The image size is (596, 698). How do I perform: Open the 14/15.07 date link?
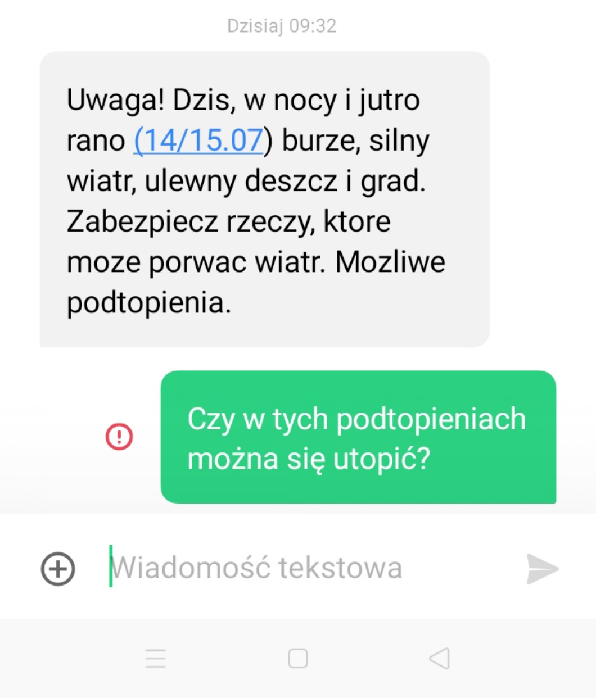(198, 140)
